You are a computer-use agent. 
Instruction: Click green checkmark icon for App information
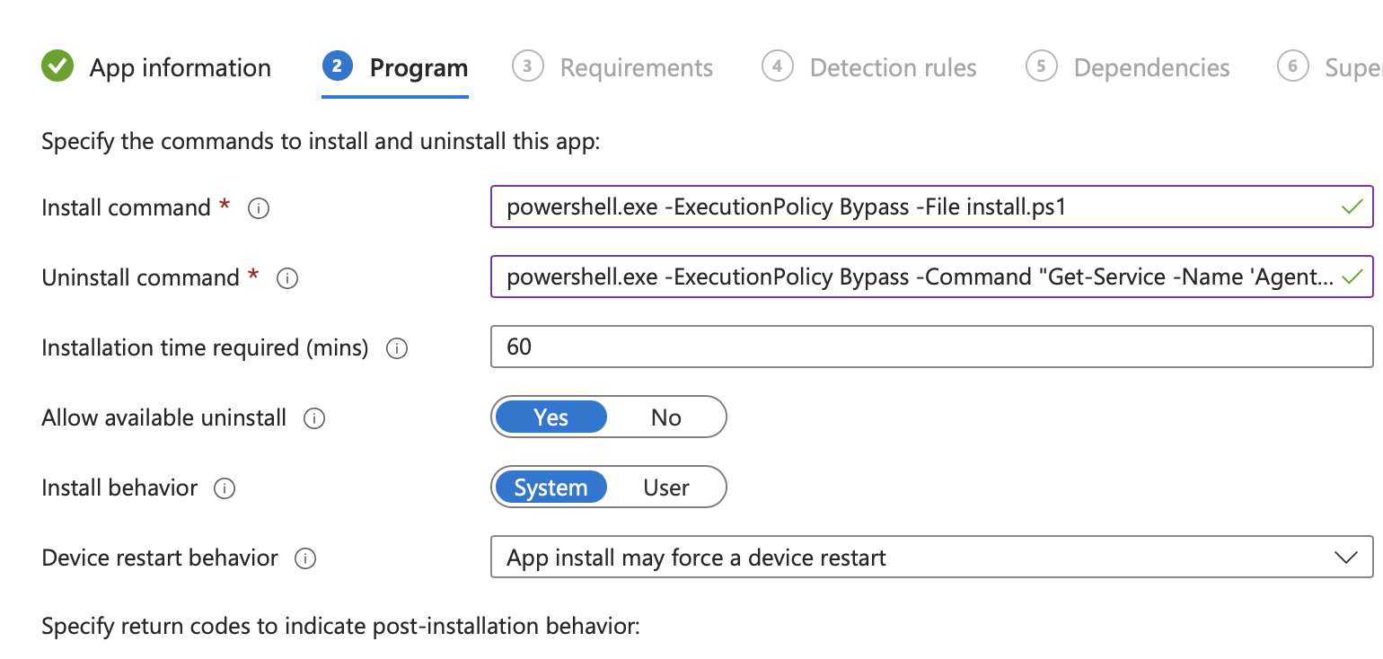[x=57, y=66]
